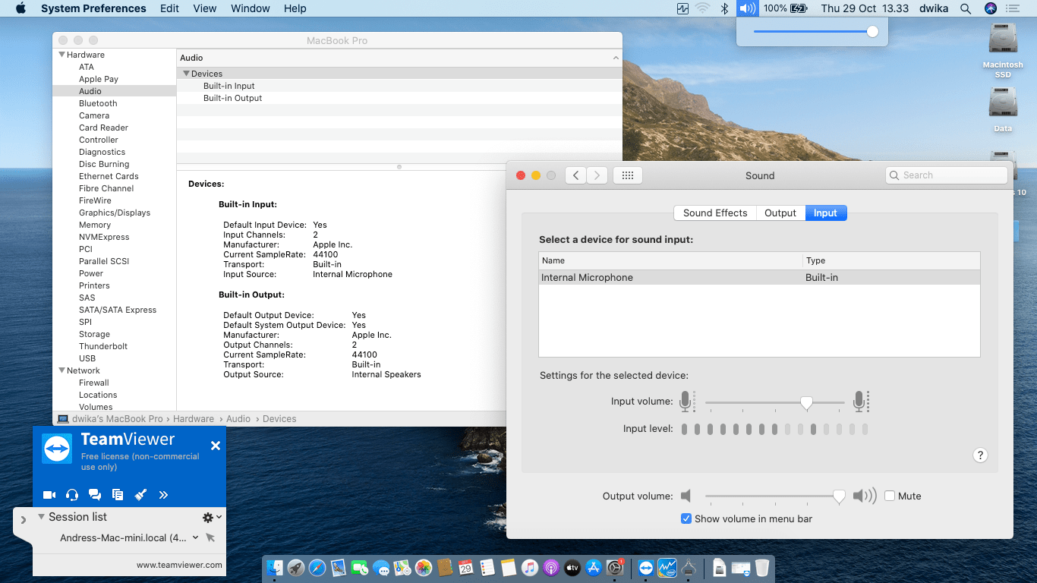Screen dimensions: 1037x583
Task: Click the TeamViewer logo in the panel
Action: point(57,449)
